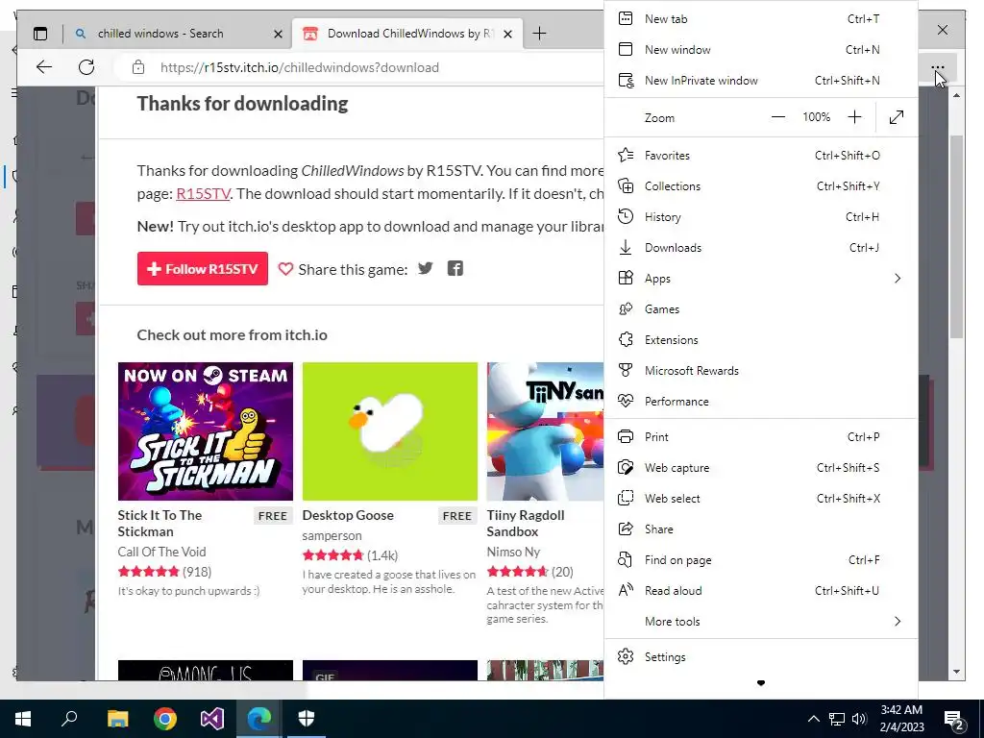Click the Tiiny Ragdoll Sandbox title
This screenshot has height=738, width=984.
526,524
